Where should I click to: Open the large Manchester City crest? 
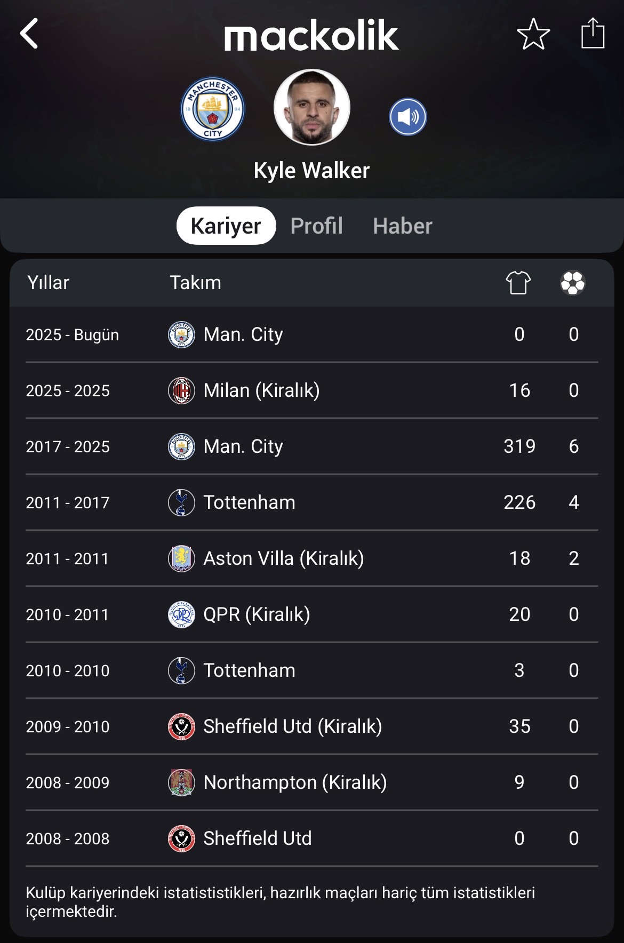(x=213, y=109)
